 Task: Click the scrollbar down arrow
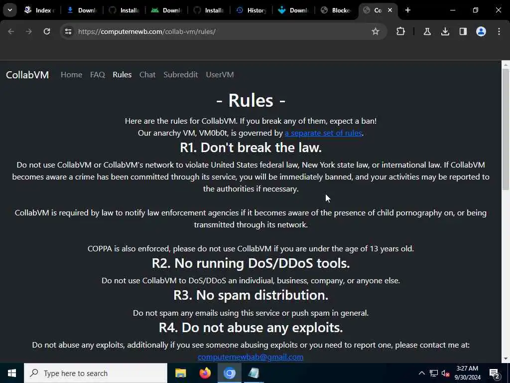[506, 359]
